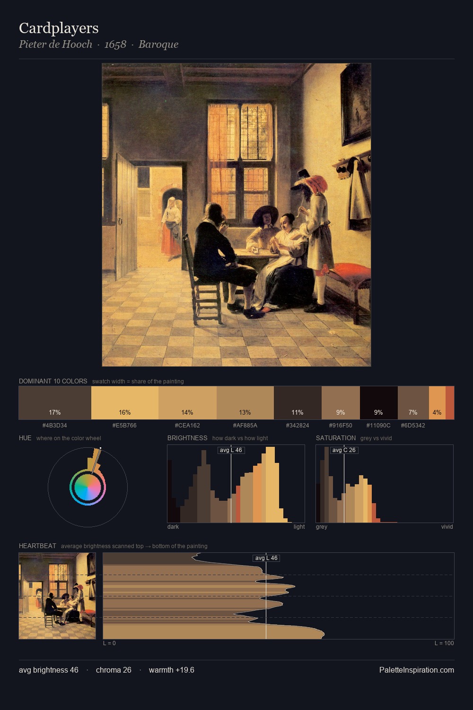Select the 4% orange swatch
The image size is (473, 710).
437,403
